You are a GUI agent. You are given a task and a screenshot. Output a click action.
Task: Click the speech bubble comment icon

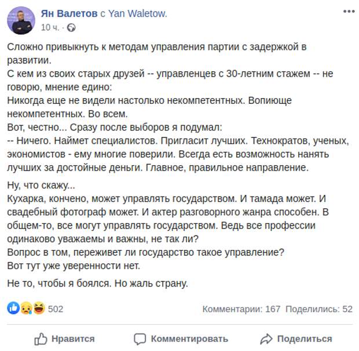140,339
